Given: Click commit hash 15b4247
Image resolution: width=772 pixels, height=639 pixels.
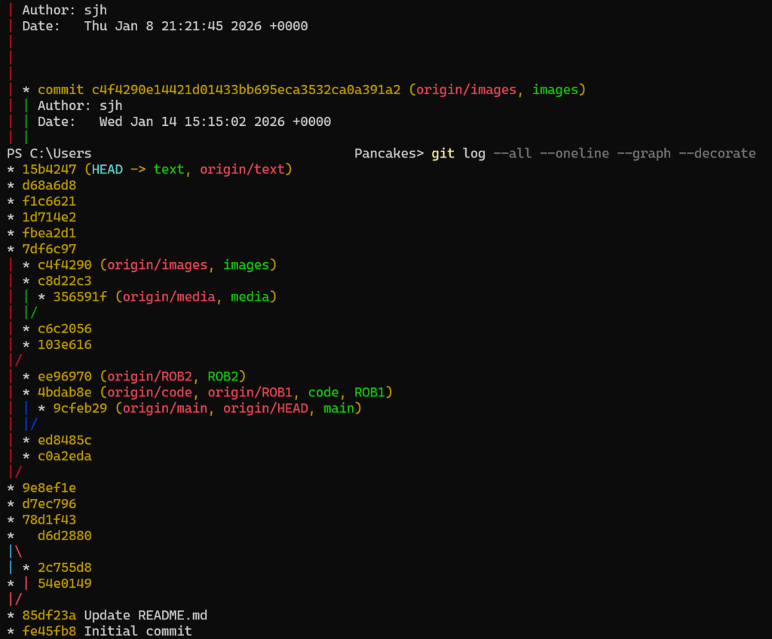Looking at the screenshot, I should pyautogui.click(x=49, y=170).
